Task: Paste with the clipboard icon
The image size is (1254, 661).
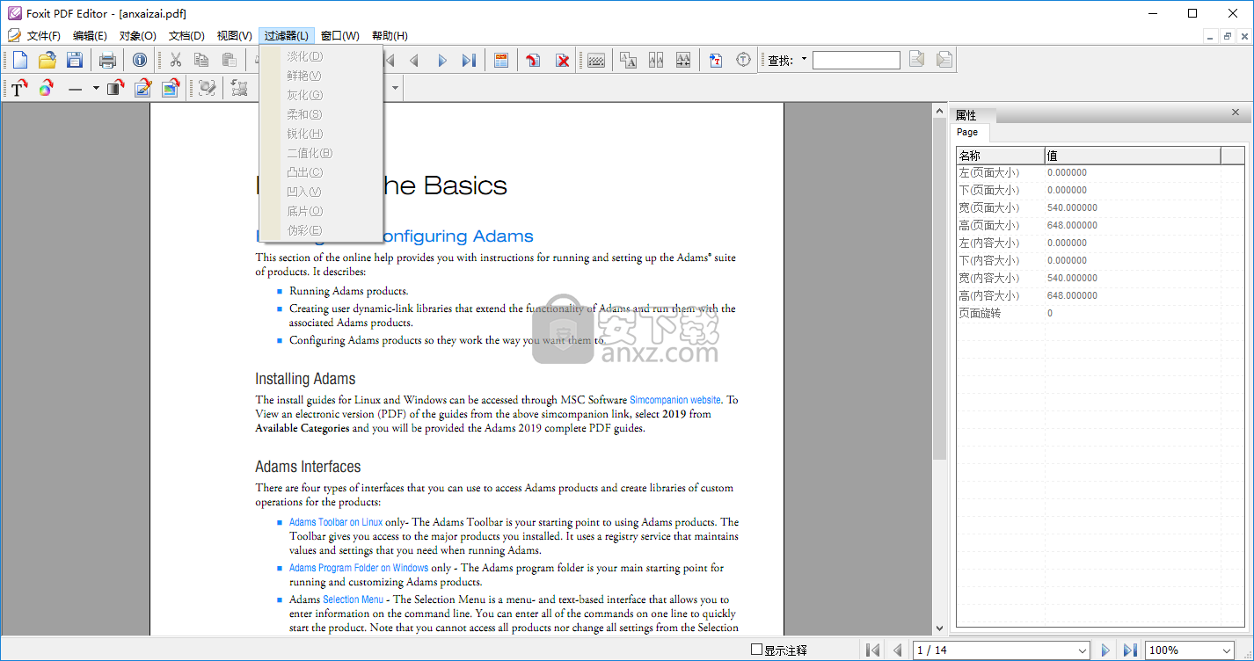Action: click(229, 60)
